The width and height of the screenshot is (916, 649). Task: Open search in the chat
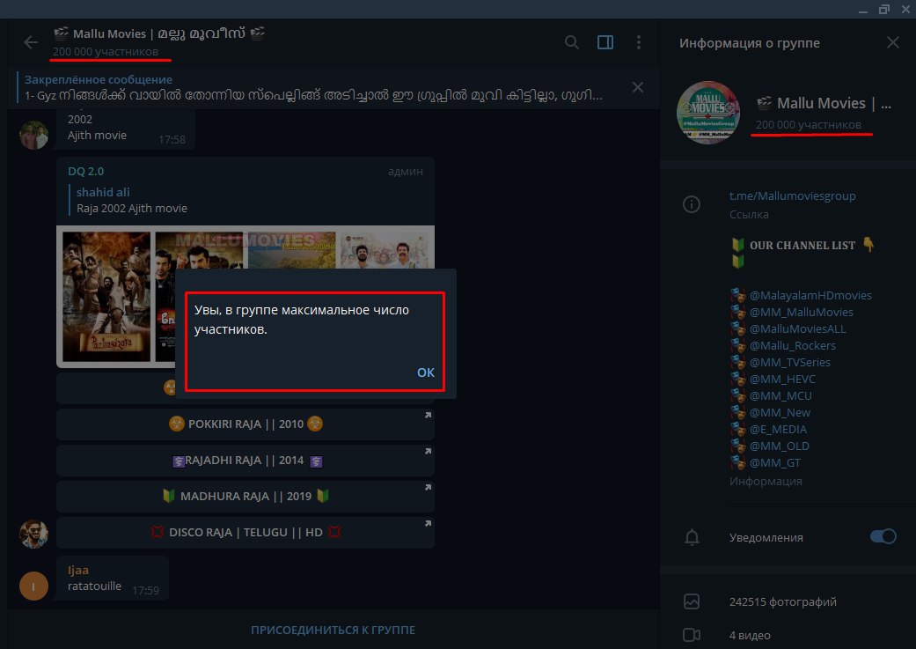point(572,42)
